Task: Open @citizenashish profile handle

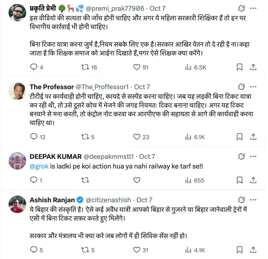Action: (108, 200)
